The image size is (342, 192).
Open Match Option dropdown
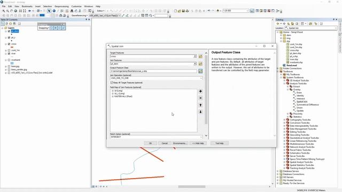pos(201,137)
